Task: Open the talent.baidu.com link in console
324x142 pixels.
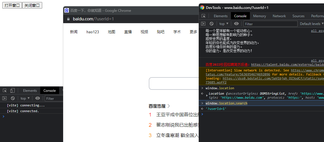Action: (288, 64)
